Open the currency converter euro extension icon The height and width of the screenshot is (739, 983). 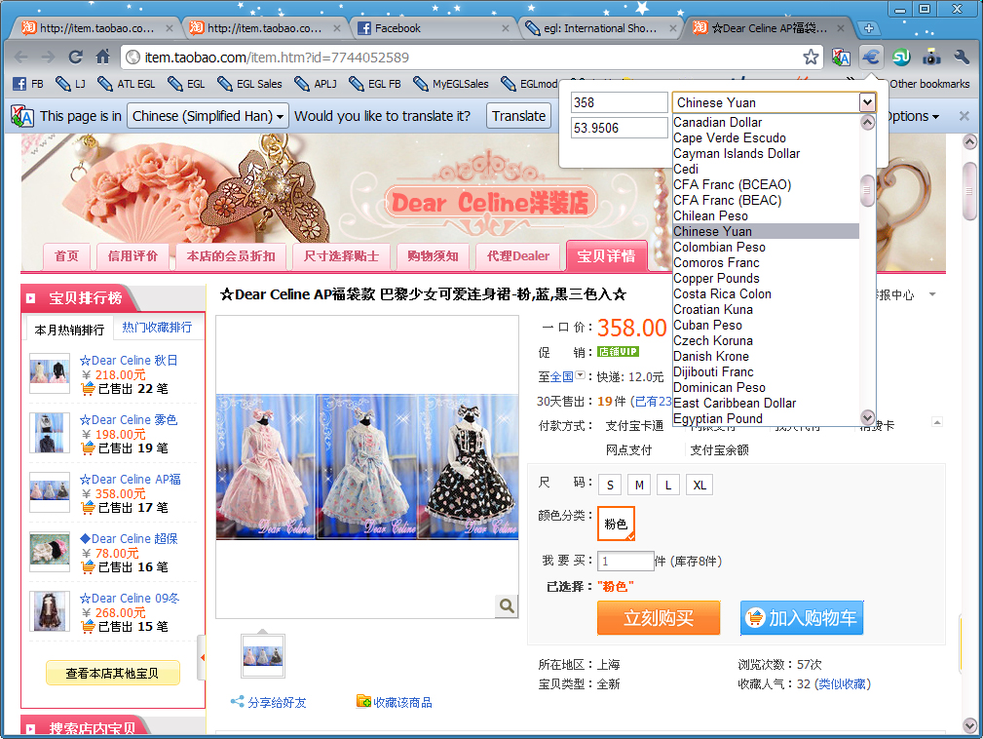point(871,58)
